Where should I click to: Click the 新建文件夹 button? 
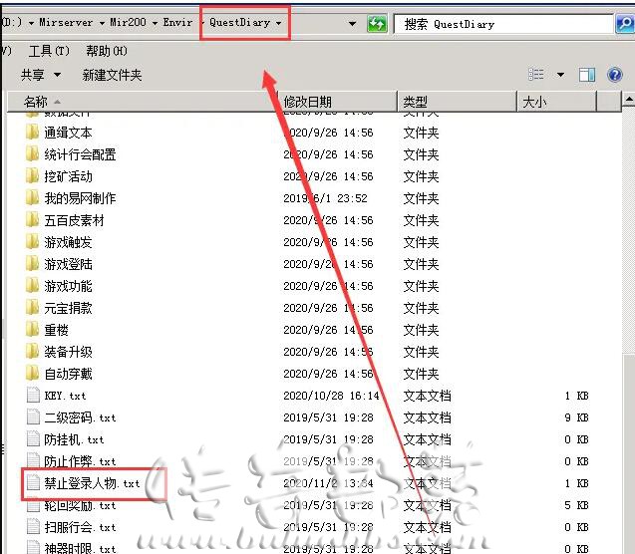point(112,75)
